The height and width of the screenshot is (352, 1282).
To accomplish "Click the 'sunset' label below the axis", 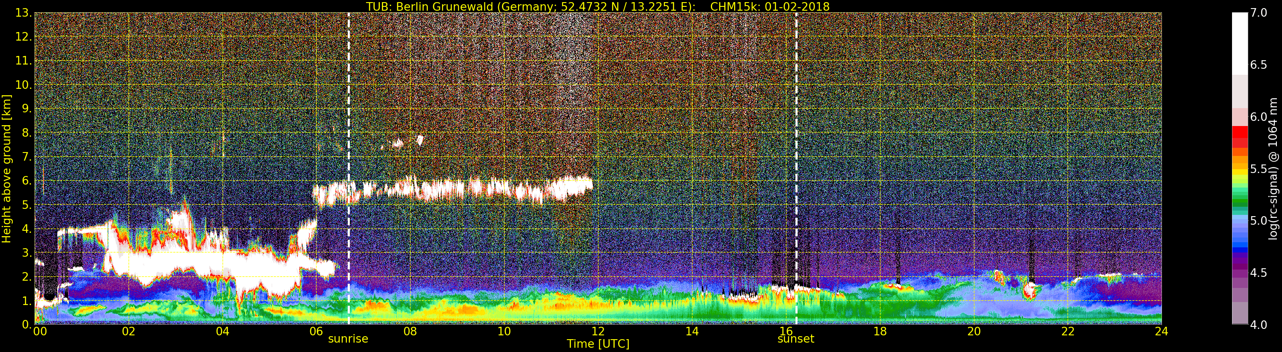I will coord(796,339).
